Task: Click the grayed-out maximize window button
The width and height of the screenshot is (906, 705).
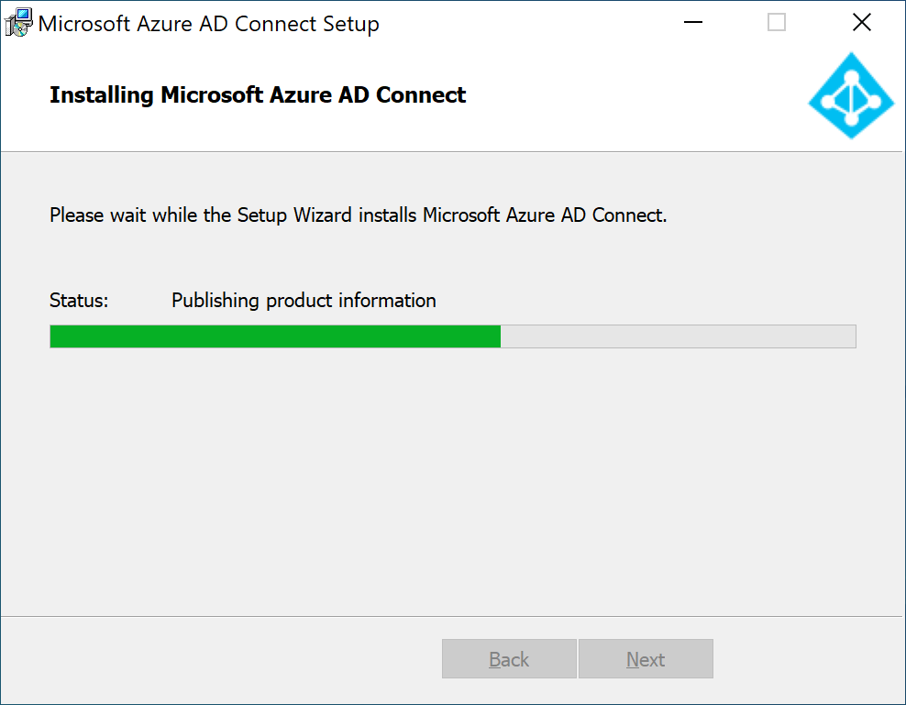Action: coord(776,23)
